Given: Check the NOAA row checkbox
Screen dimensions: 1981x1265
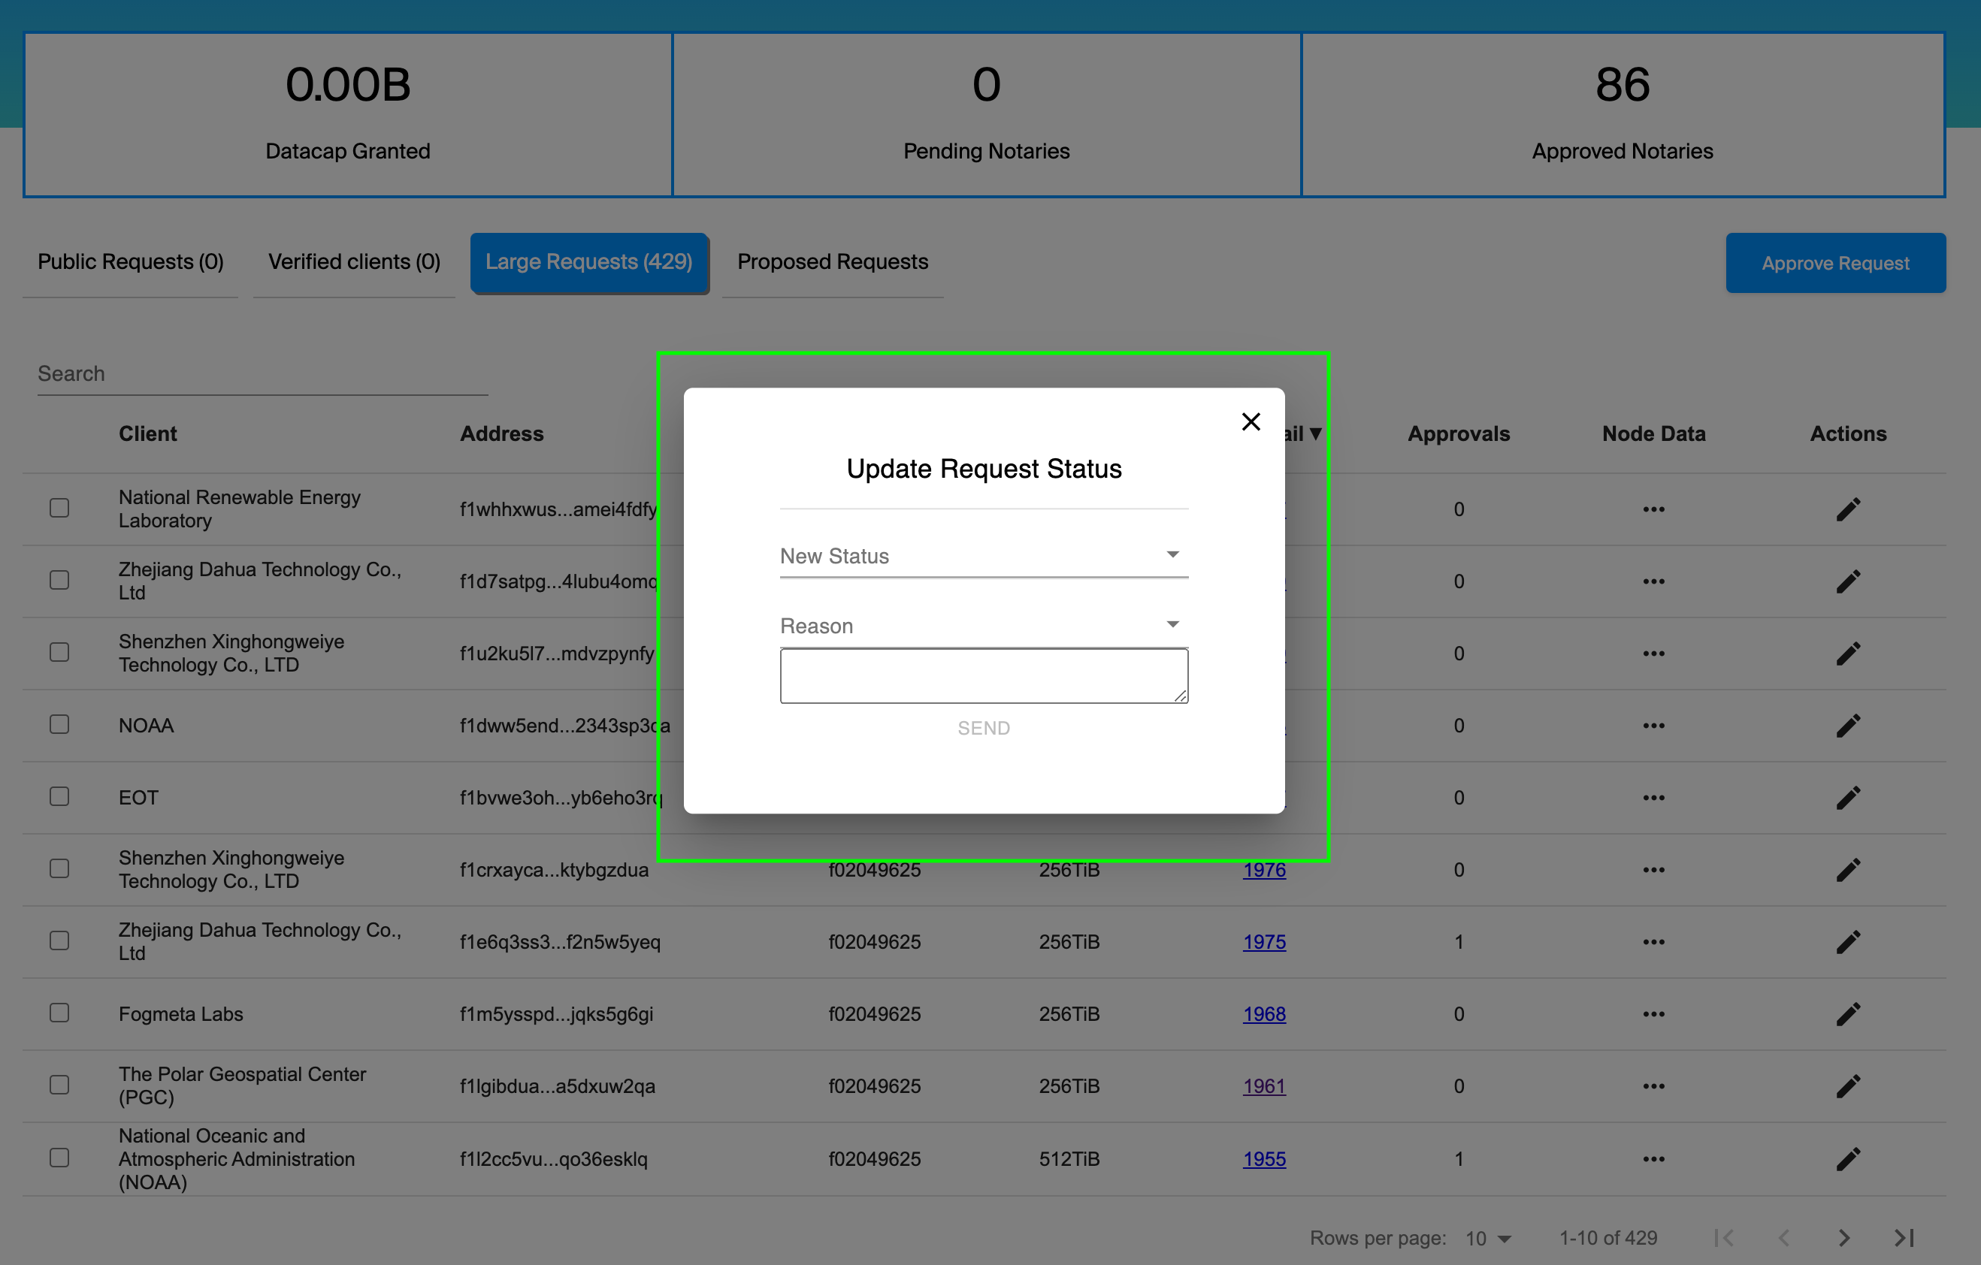Looking at the screenshot, I should coord(59,724).
